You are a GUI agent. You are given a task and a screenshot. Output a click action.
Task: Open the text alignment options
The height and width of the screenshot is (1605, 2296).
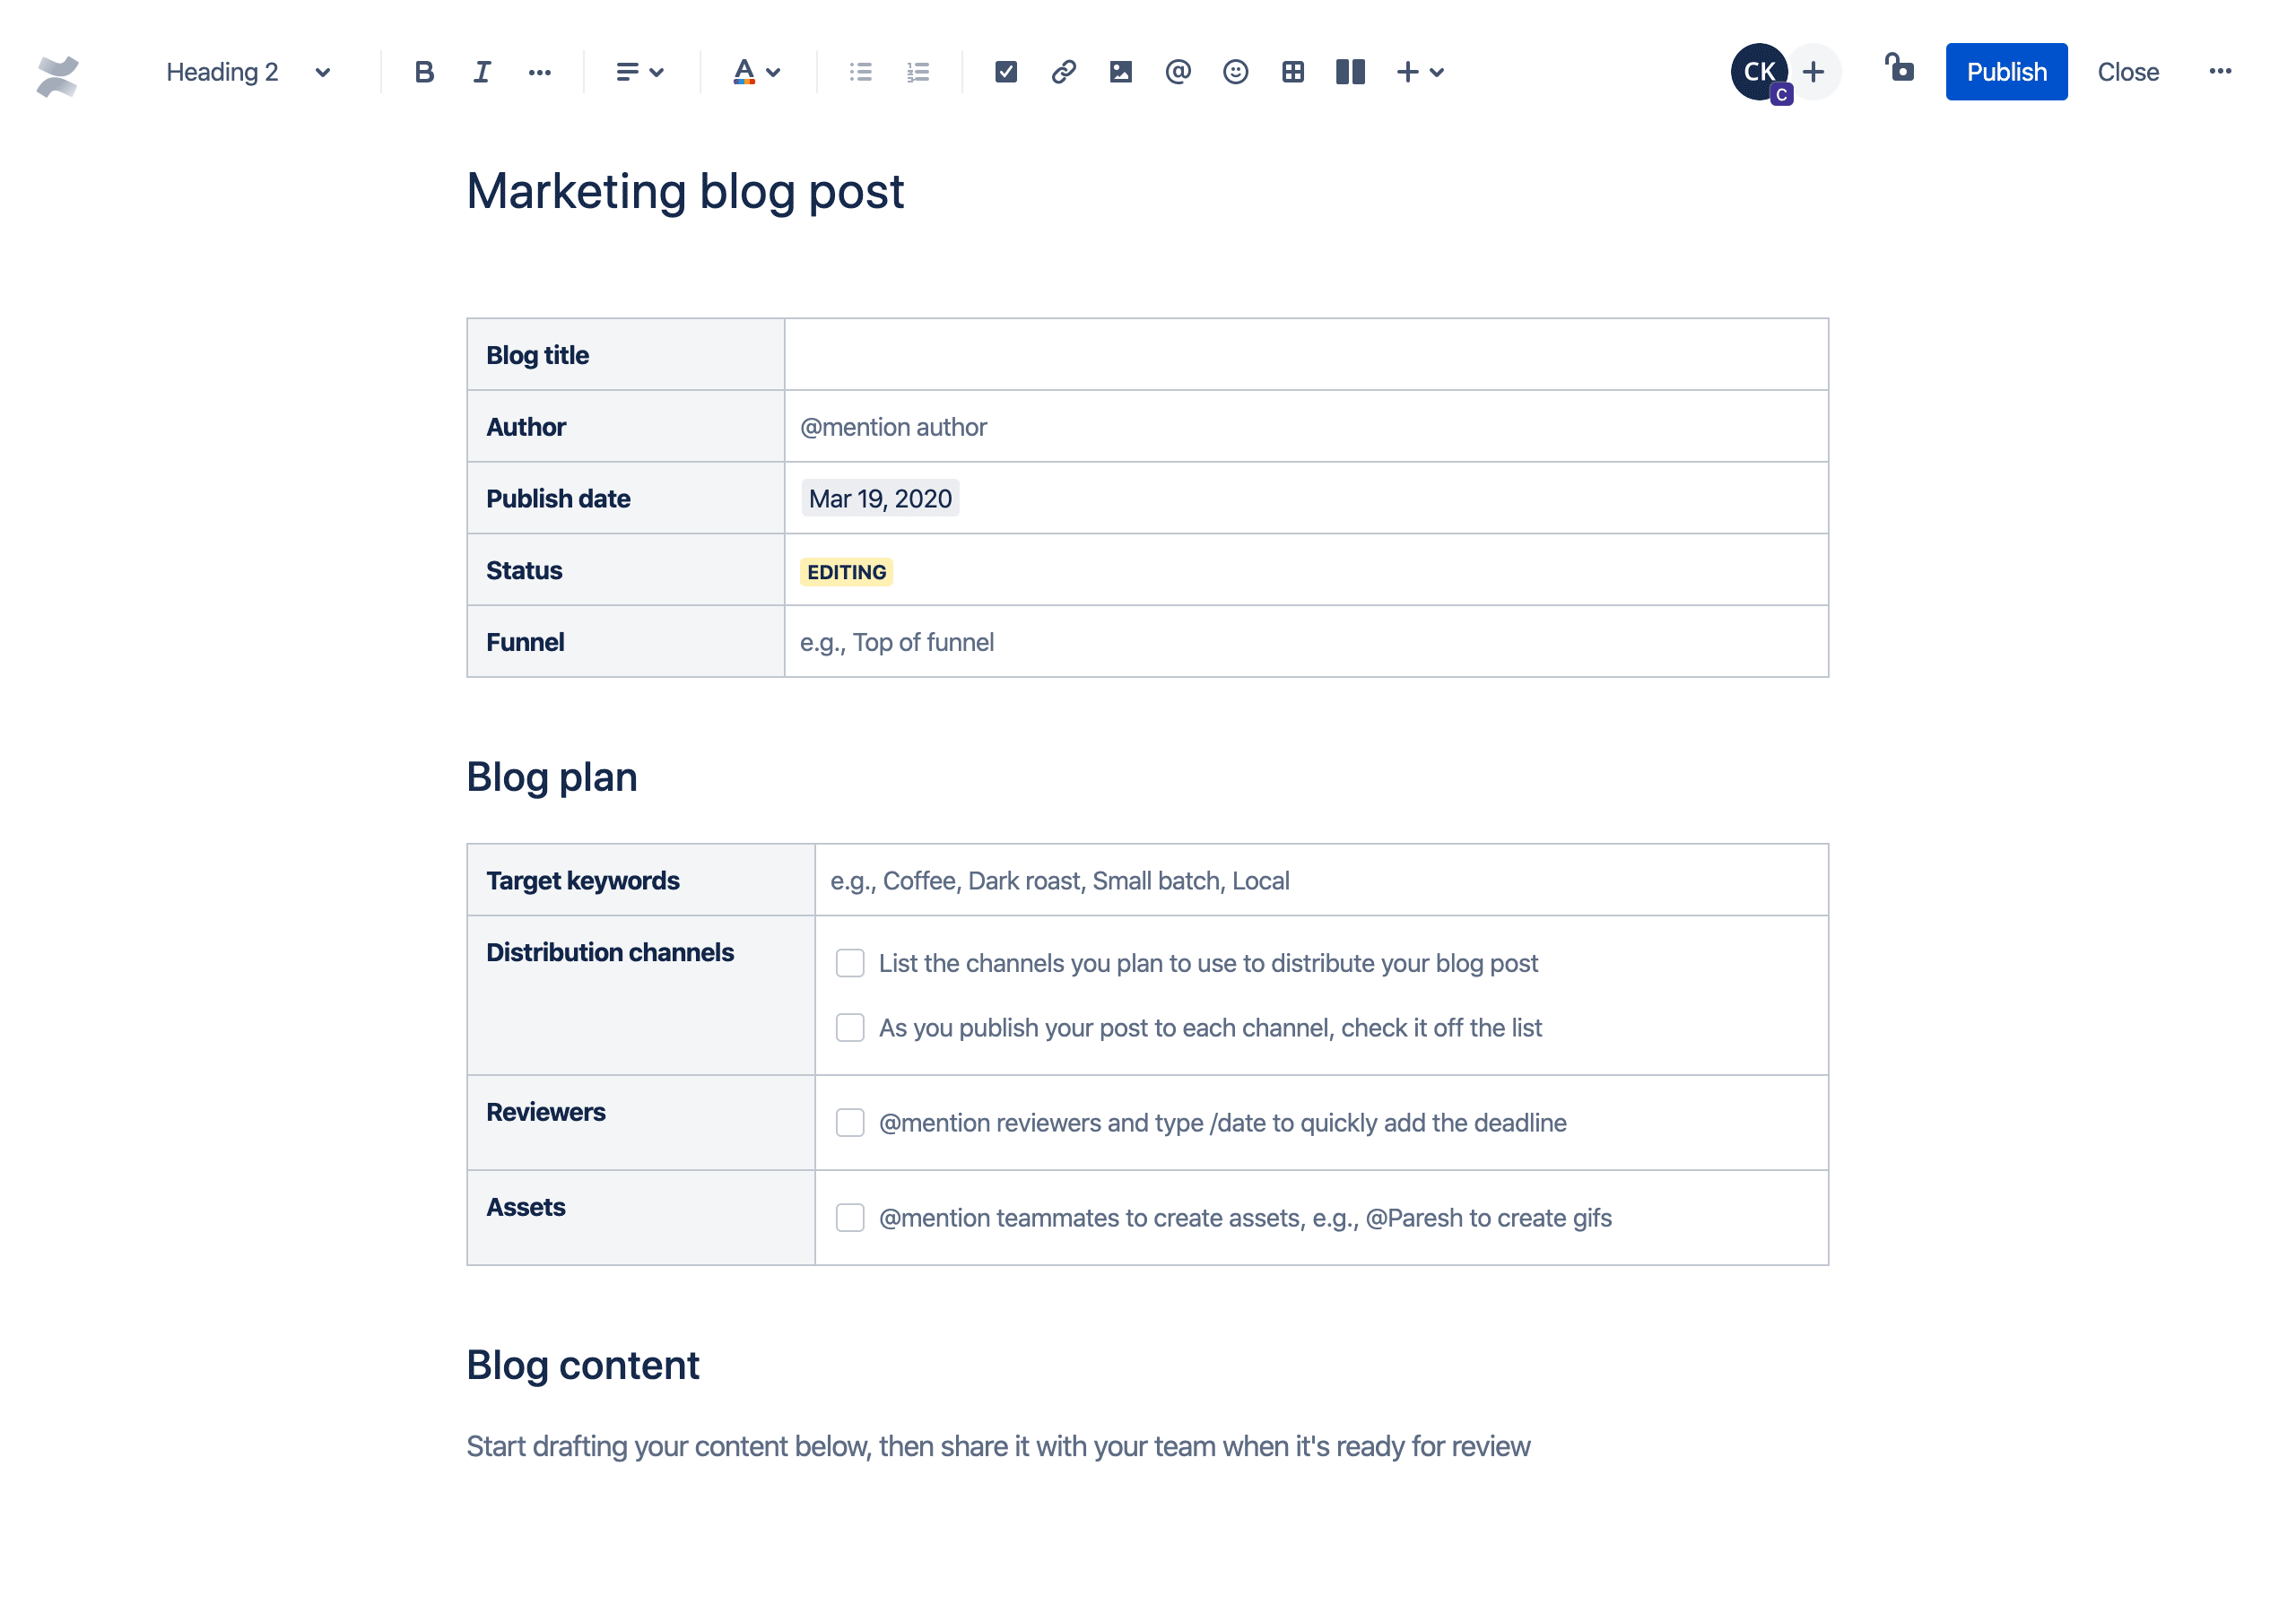click(637, 72)
